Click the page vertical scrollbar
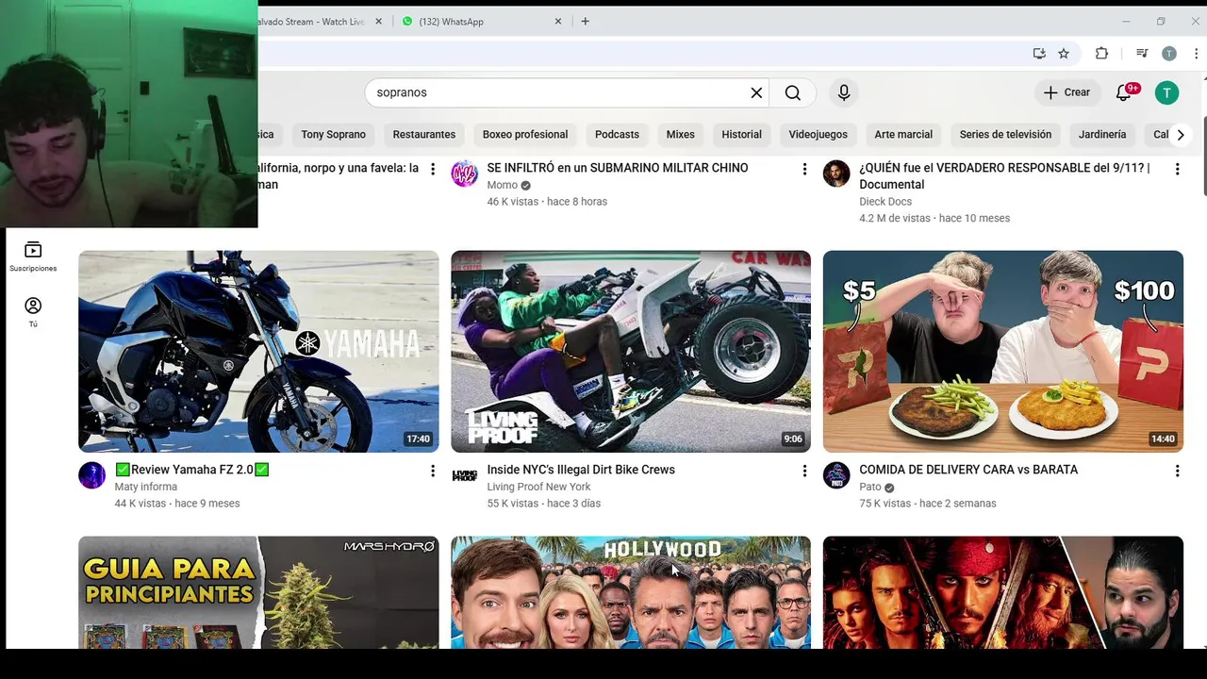 1203,156
